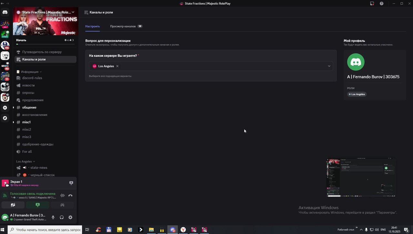The image size is (413, 234).
Task: Click back arrow in Discord title bar
Action: (3, 3)
